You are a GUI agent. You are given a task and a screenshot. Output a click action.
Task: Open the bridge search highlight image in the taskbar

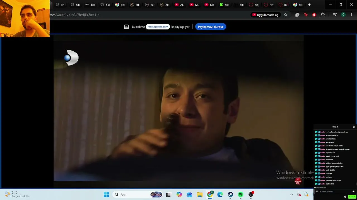pyautogui.click(x=156, y=195)
